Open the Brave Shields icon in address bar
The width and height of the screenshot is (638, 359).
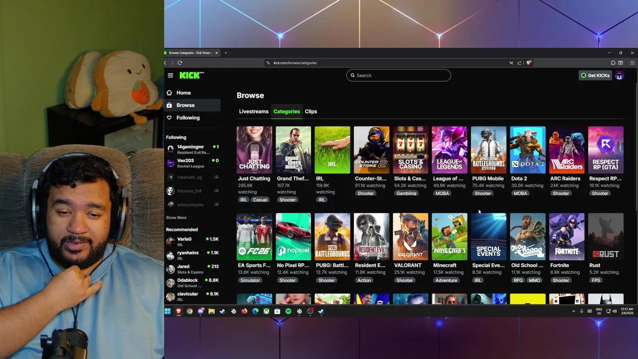click(x=528, y=63)
